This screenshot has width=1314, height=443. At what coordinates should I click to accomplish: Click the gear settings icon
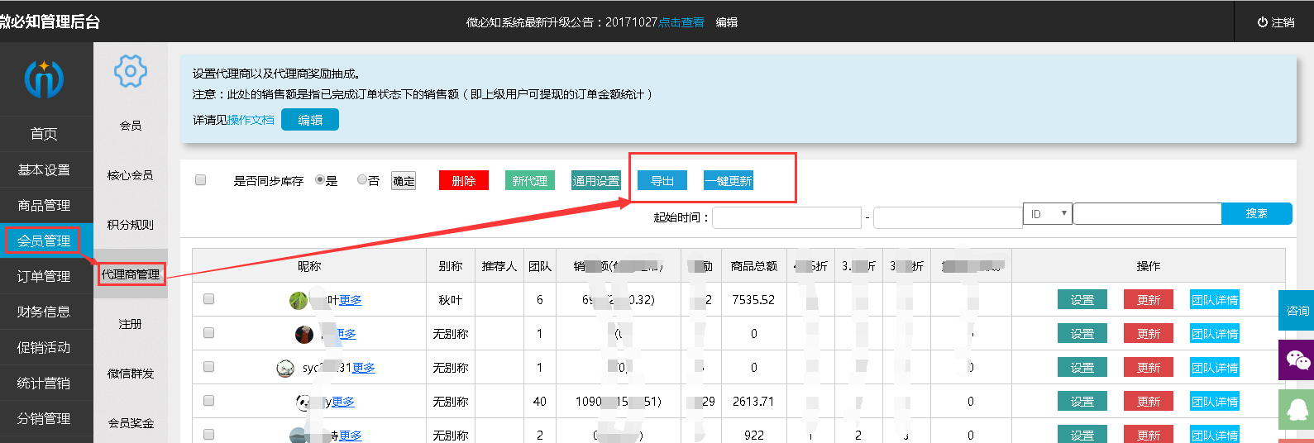point(130,72)
